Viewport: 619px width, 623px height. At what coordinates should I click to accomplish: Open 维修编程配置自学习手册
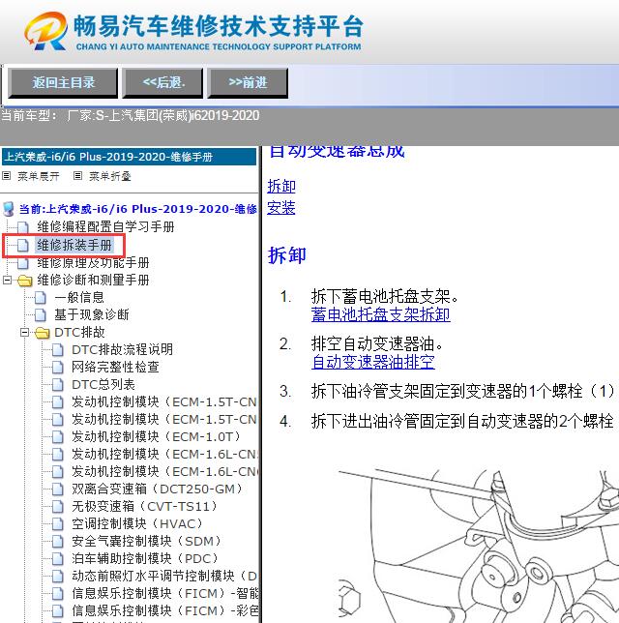(x=105, y=227)
